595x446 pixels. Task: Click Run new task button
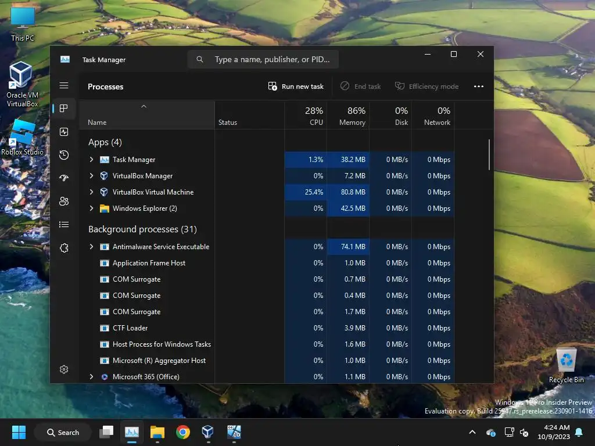coord(296,87)
